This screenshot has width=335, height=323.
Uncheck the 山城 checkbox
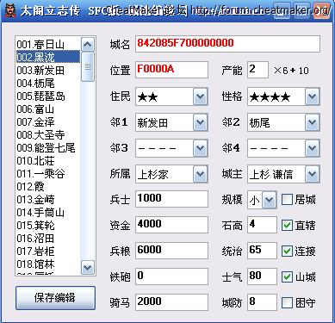[287, 276]
